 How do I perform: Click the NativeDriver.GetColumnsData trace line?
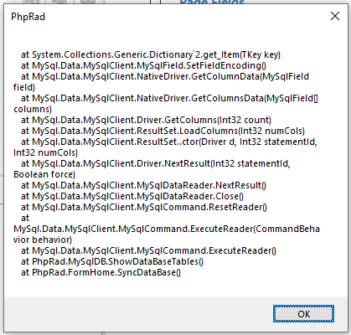(166, 104)
